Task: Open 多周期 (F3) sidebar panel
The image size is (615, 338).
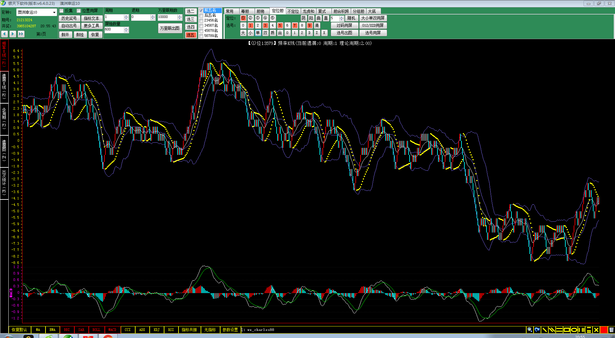Action: coord(4,119)
